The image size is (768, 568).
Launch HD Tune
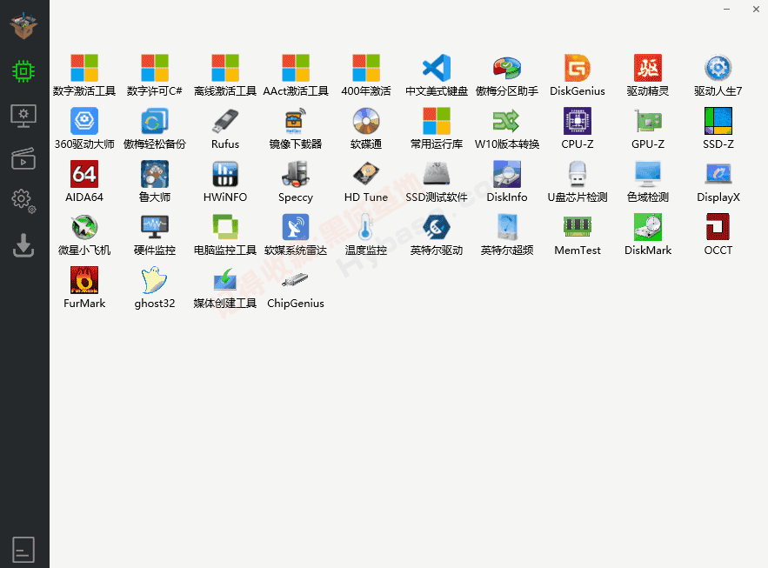point(366,182)
